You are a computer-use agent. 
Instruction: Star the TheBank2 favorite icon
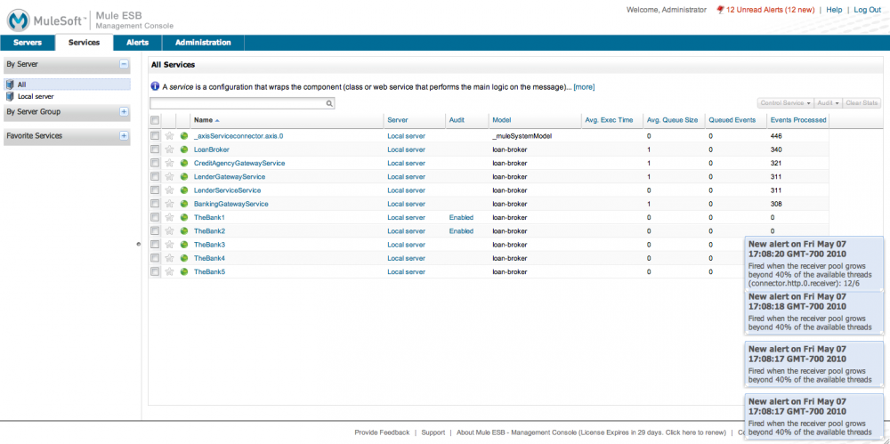point(169,231)
